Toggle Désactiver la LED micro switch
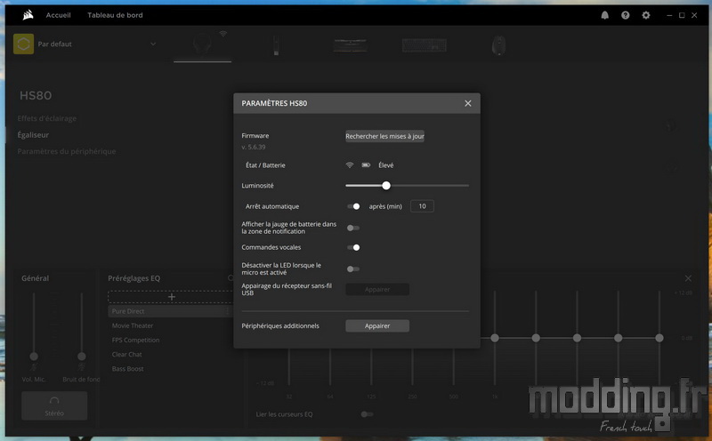This screenshot has width=712, height=441. click(x=353, y=269)
